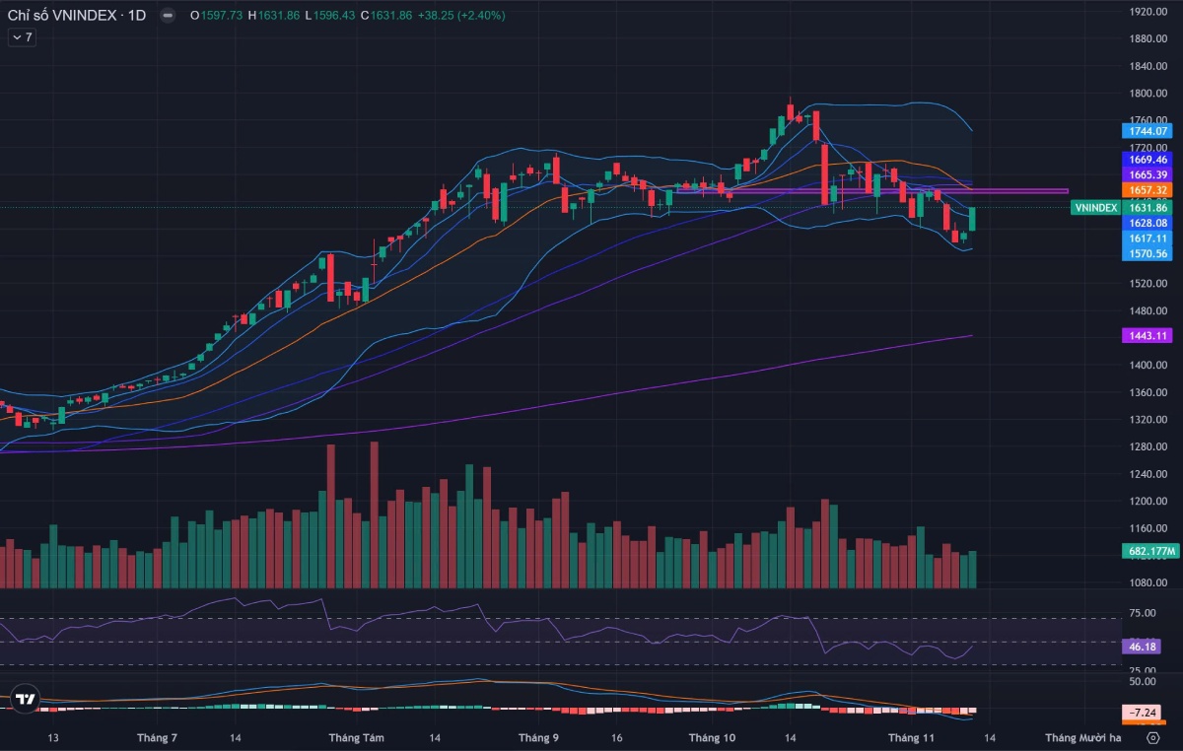This screenshot has height=751, width=1183.
Task: Click the Tháng Tám time axis marker
Action: (x=356, y=737)
